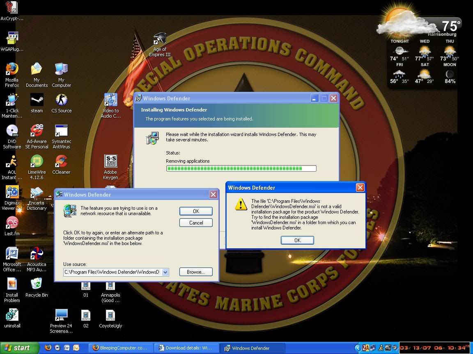Screen dimensions: 473x354
Task: Click the Harrisonburg weather widget temperature
Action: coord(451,26)
